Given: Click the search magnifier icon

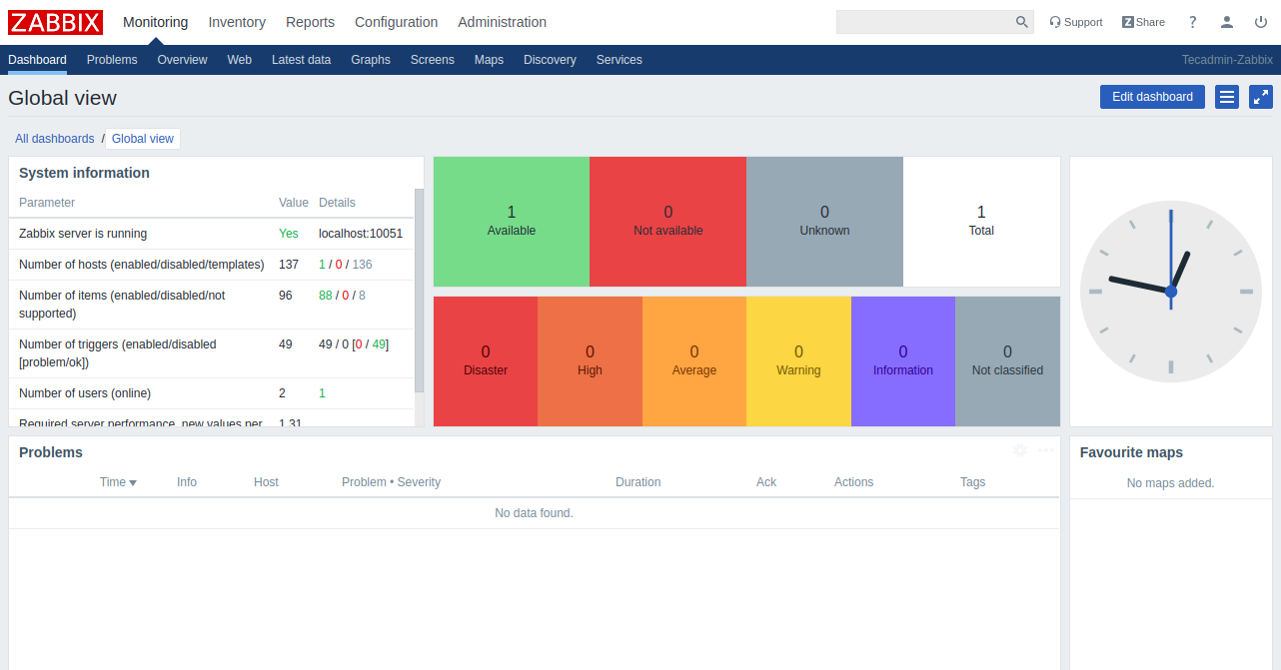Looking at the screenshot, I should (x=1021, y=22).
